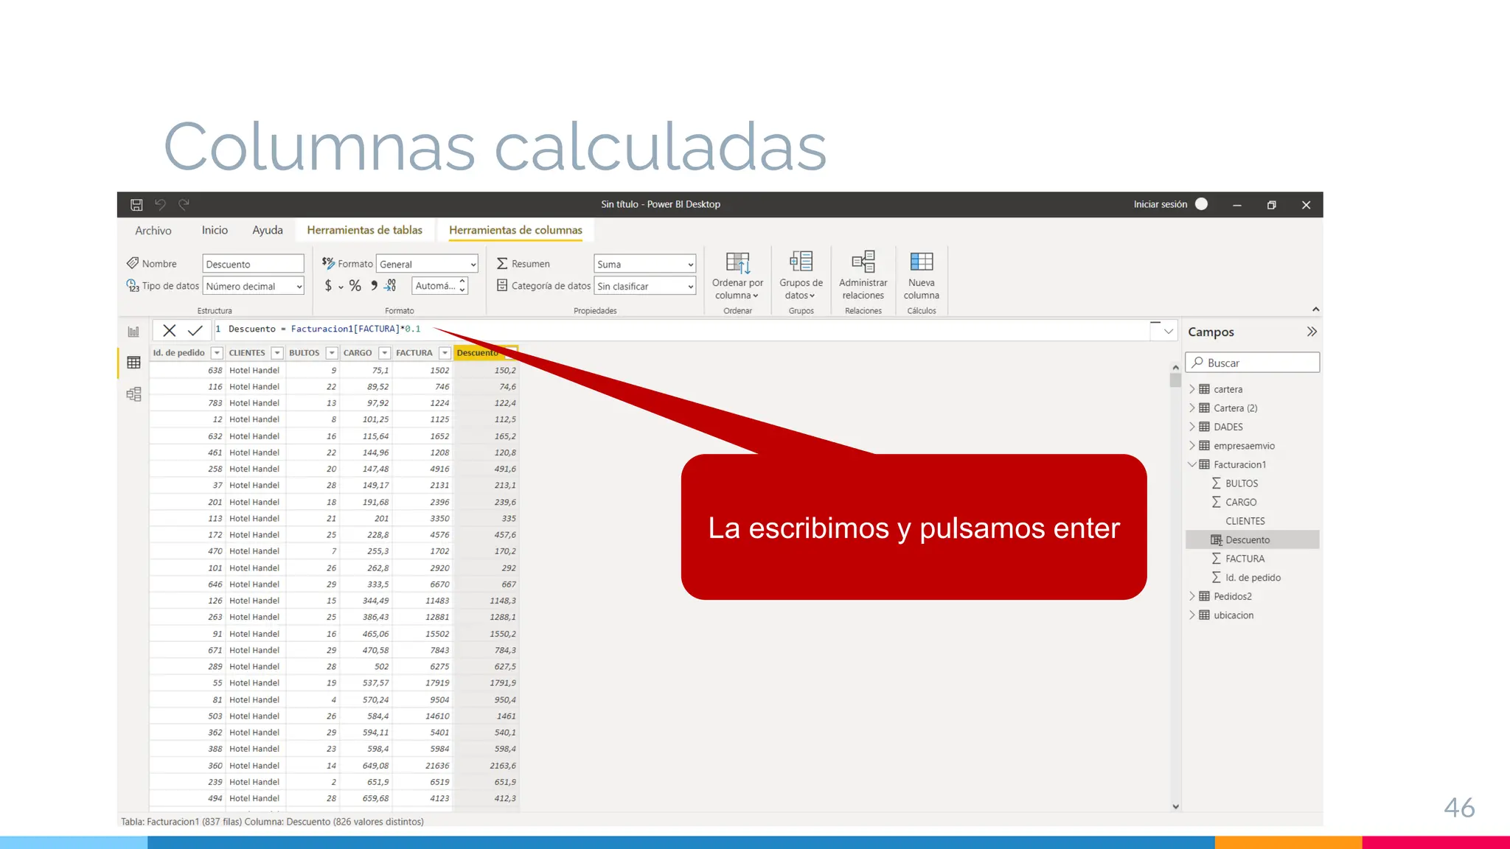
Task: Collapse the ribbon with the caret
Action: (1315, 310)
